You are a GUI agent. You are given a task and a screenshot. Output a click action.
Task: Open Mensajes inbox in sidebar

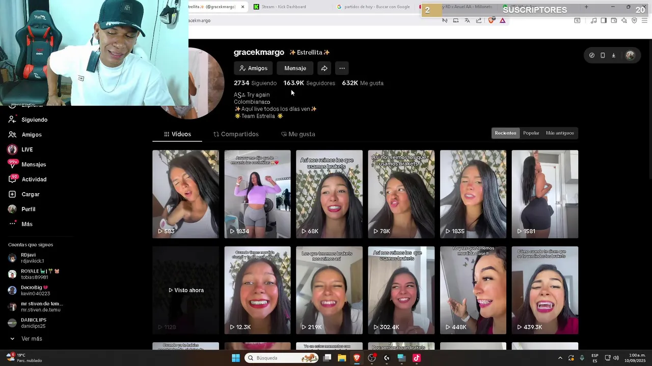[x=27, y=165]
